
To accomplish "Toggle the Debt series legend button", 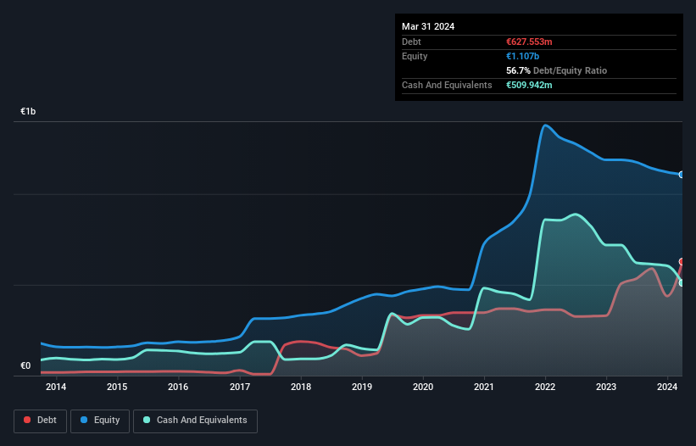I will point(41,421).
